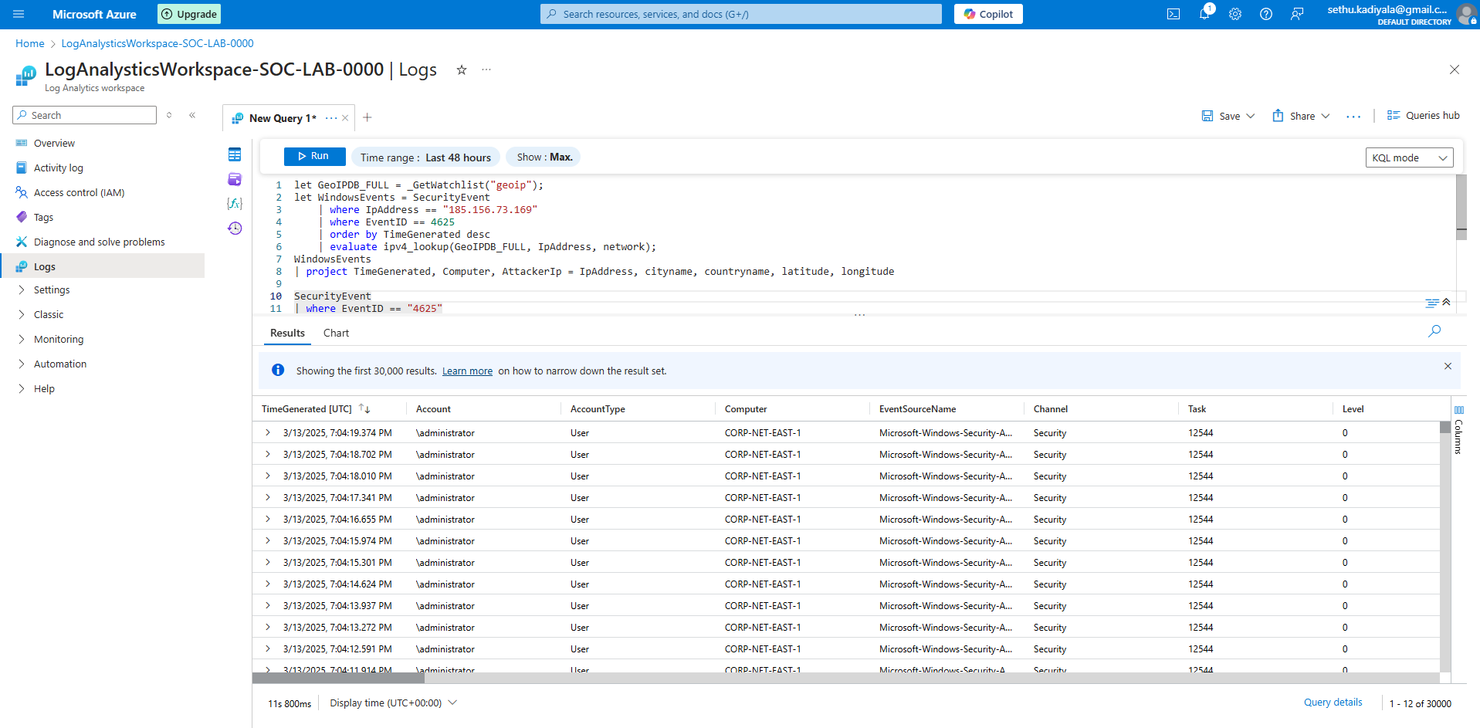This screenshot has width=1480, height=728.
Task: Go to Home breadcrumb
Action: tap(30, 43)
